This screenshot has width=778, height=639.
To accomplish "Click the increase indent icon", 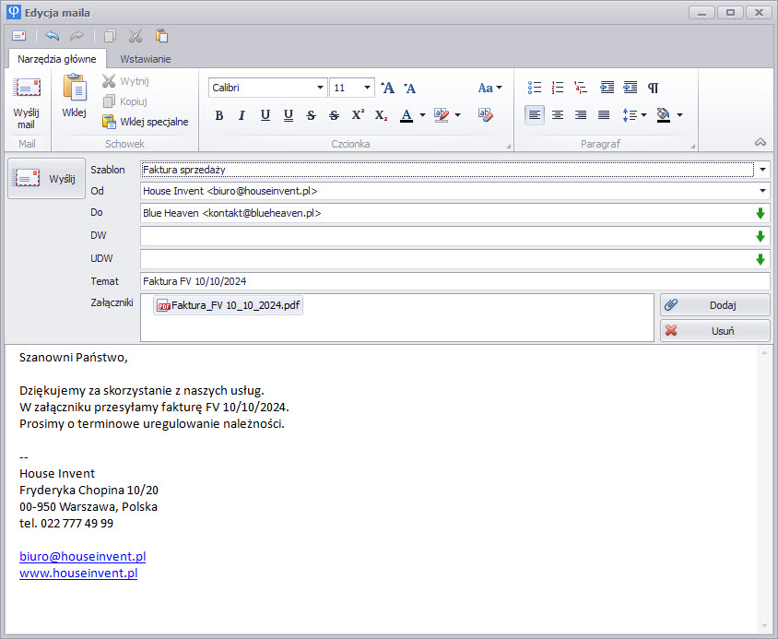I will click(x=630, y=88).
